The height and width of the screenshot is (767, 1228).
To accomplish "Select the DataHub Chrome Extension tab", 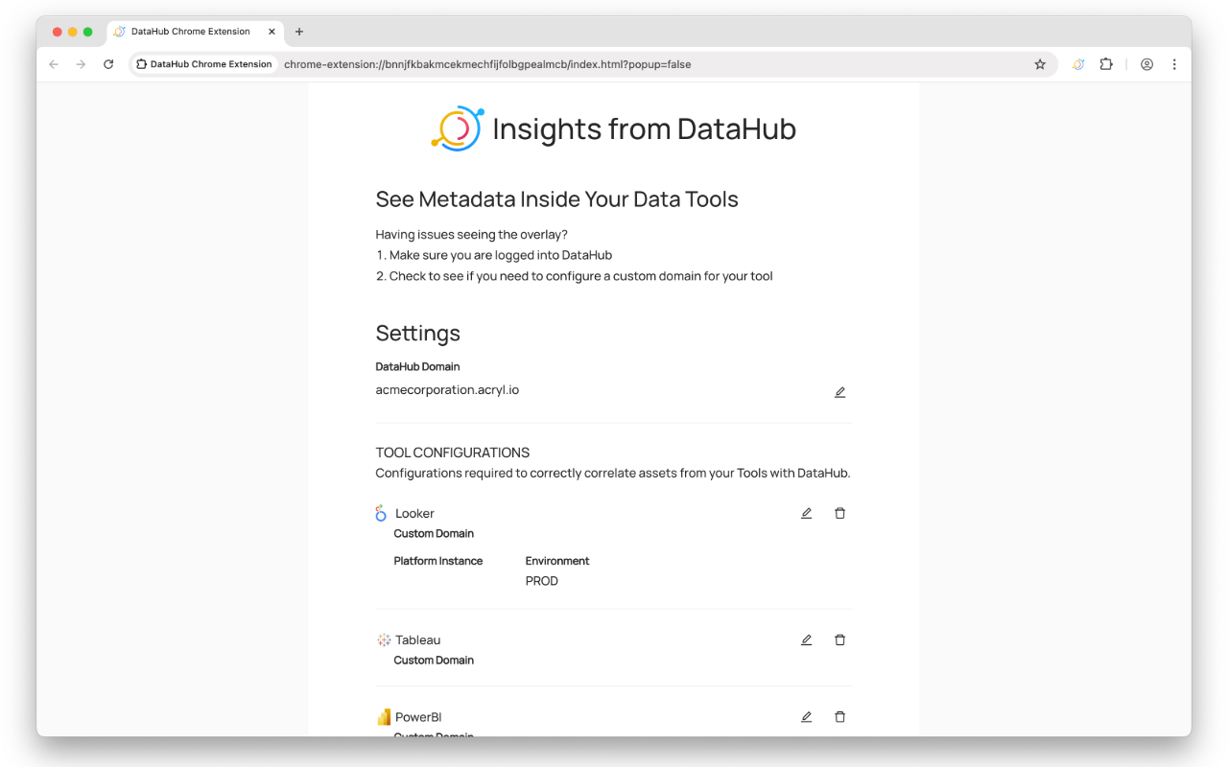I will coord(195,32).
